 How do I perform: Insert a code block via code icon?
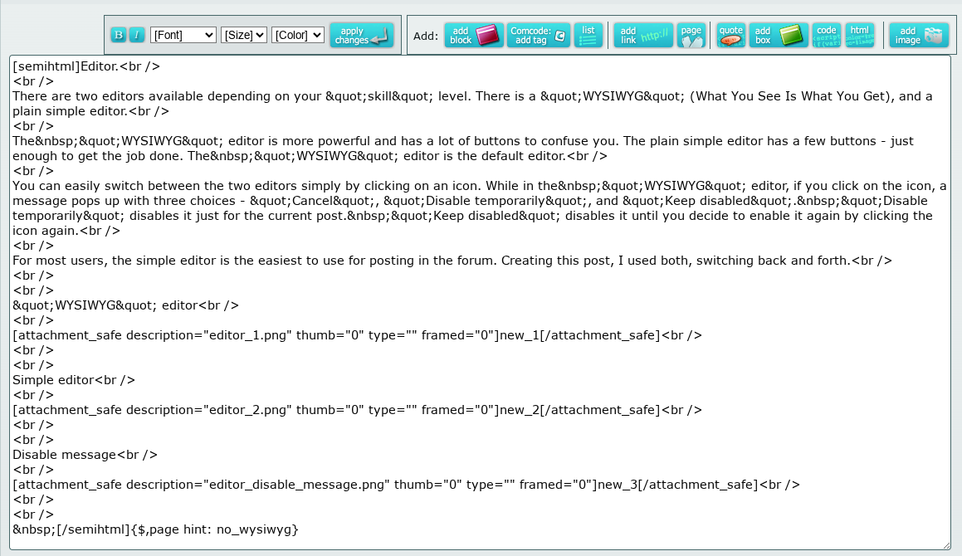click(826, 35)
